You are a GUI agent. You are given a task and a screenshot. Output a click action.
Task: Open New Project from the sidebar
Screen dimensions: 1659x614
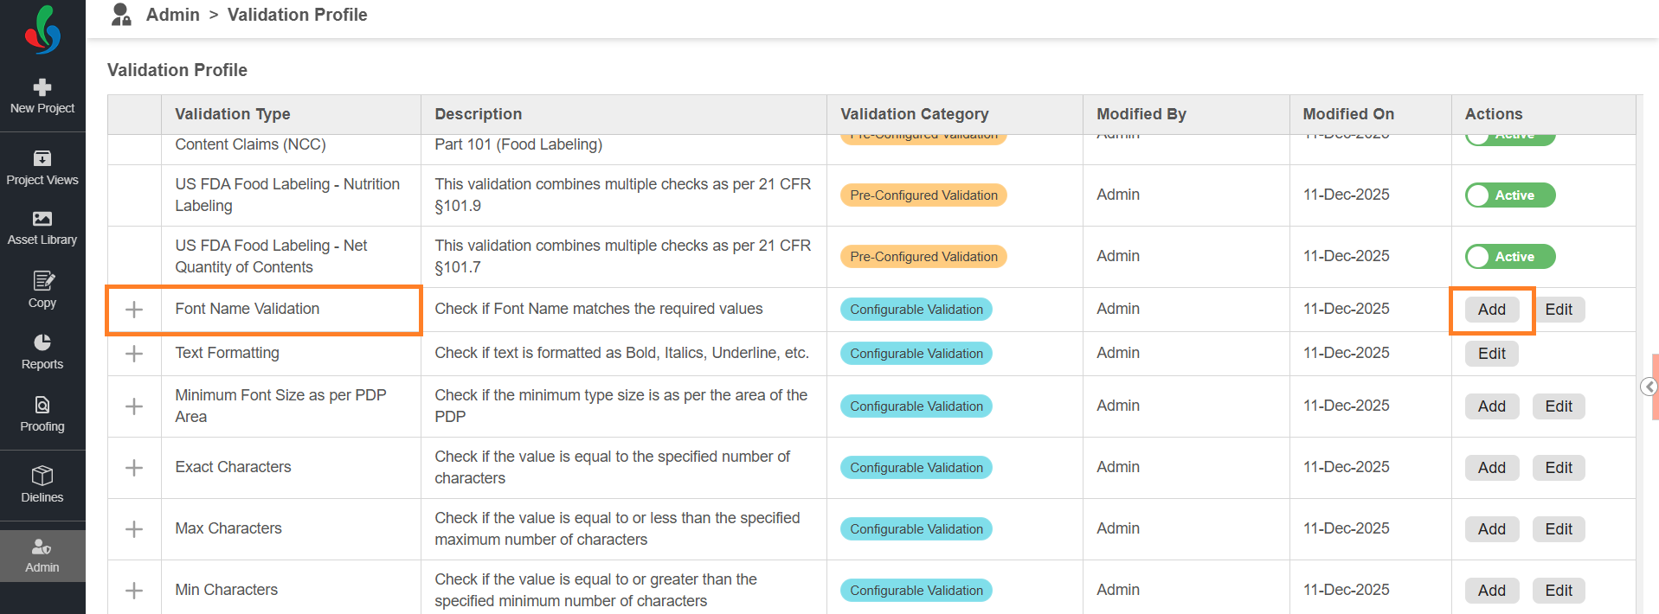pyautogui.click(x=42, y=96)
